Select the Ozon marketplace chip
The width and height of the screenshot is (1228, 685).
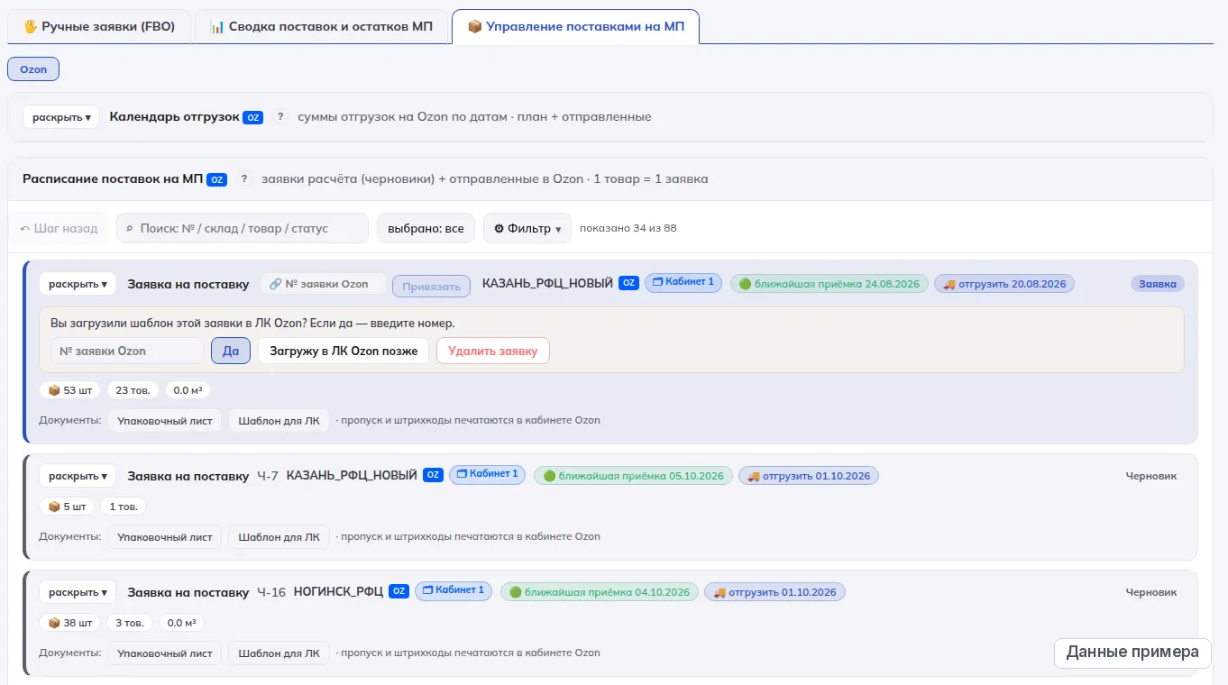(33, 69)
